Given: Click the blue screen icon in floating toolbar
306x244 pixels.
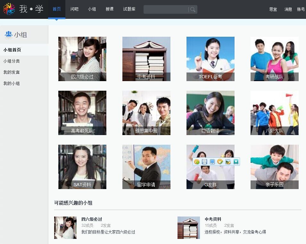Looking at the screenshot, I should point(212,162).
